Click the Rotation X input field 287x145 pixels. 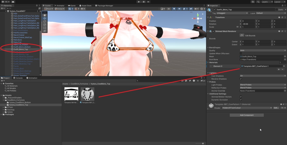(x=248, y=24)
